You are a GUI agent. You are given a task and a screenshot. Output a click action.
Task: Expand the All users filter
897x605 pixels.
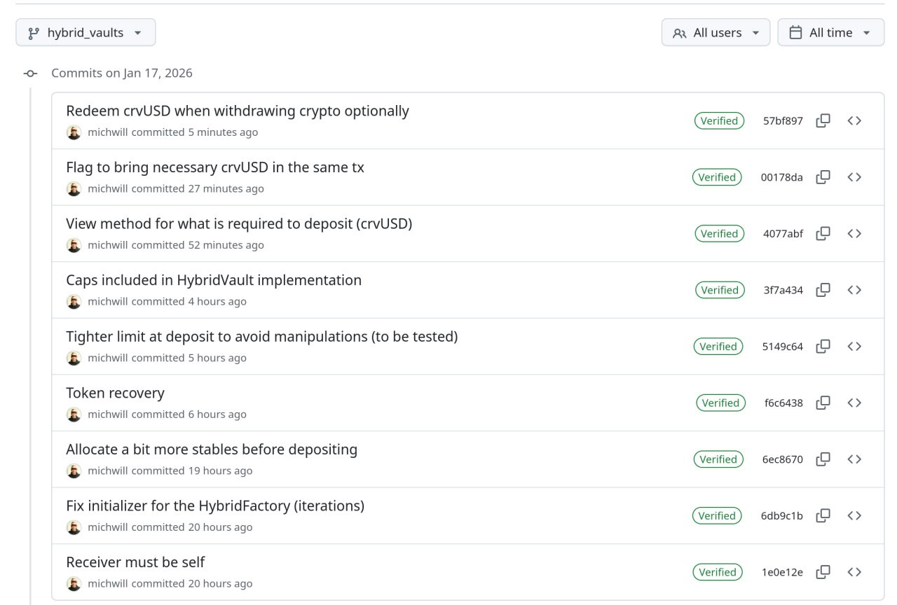[715, 32]
